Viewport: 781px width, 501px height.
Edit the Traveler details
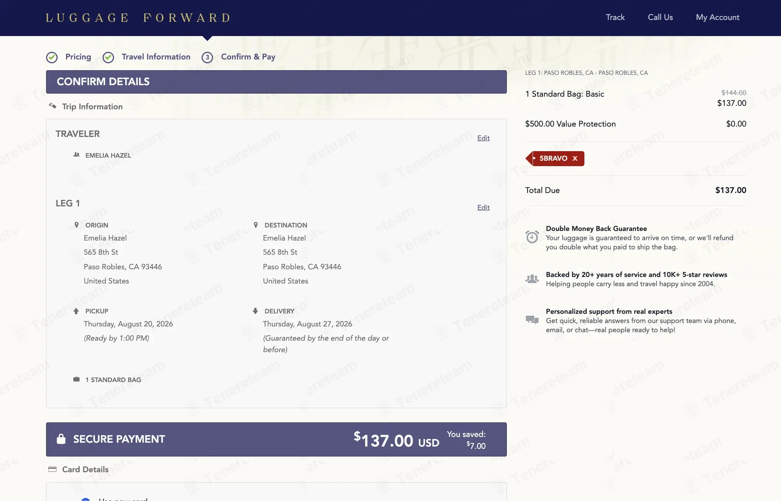[x=483, y=138]
